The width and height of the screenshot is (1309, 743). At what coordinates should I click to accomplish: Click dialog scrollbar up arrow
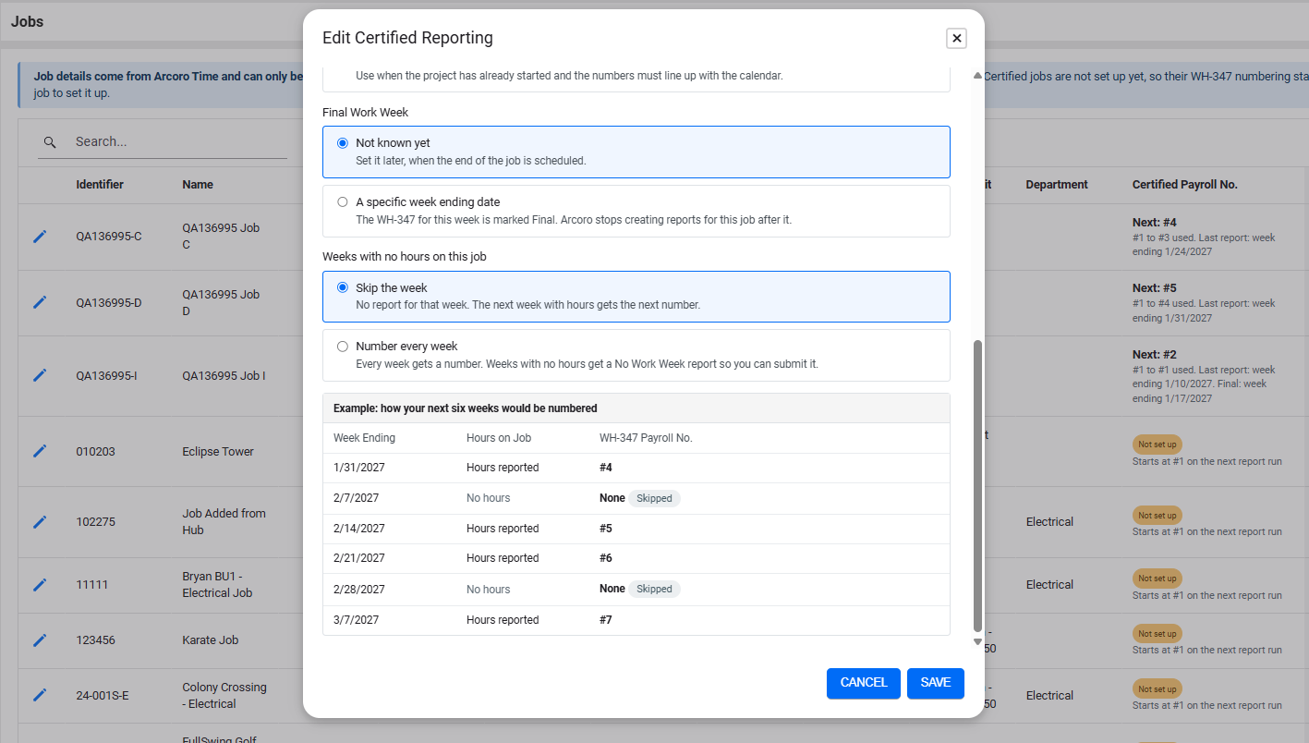pos(977,76)
